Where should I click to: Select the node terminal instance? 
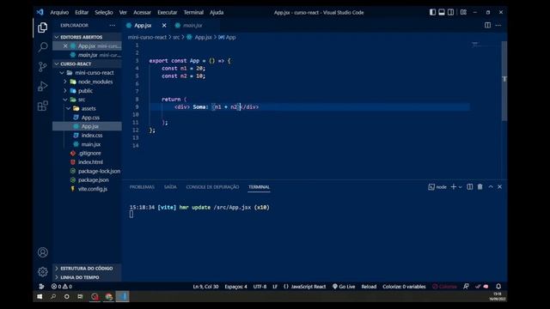click(x=437, y=187)
